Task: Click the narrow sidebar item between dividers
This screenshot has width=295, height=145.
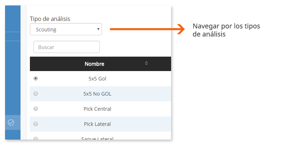Action: pos(13,36)
